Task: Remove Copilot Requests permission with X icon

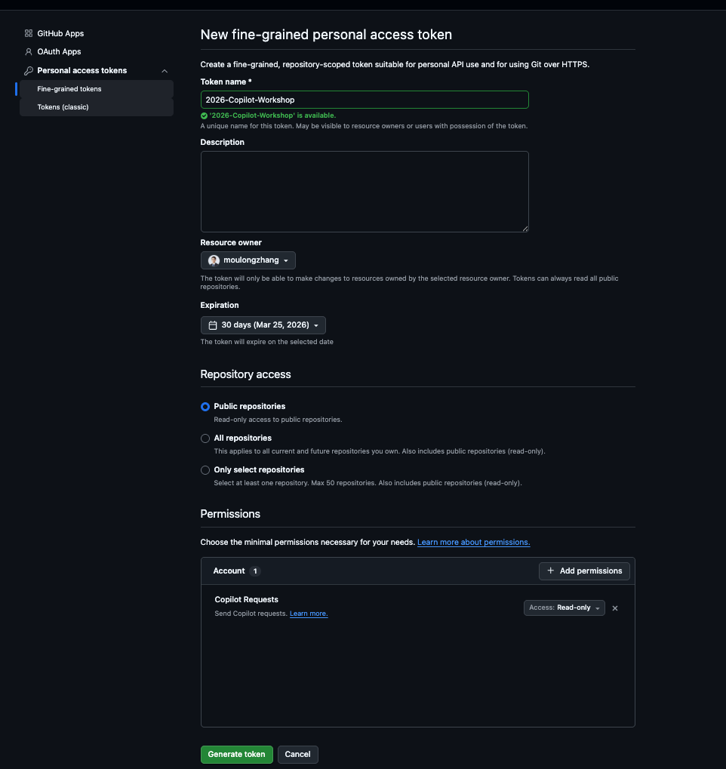Action: 614,608
